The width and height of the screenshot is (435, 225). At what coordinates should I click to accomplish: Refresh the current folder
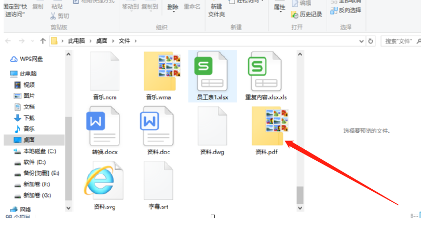coord(370,41)
